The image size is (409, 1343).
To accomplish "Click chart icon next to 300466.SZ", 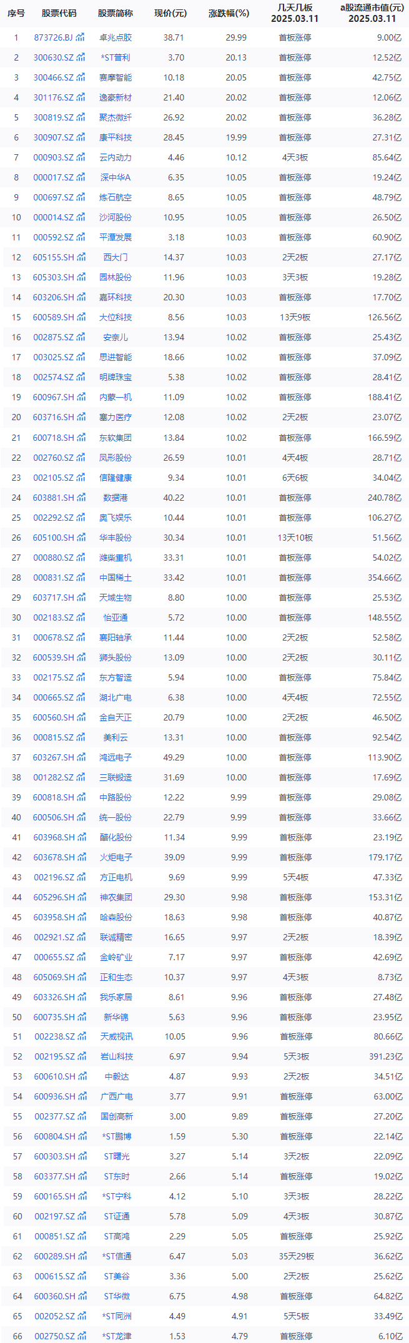I will [80, 77].
